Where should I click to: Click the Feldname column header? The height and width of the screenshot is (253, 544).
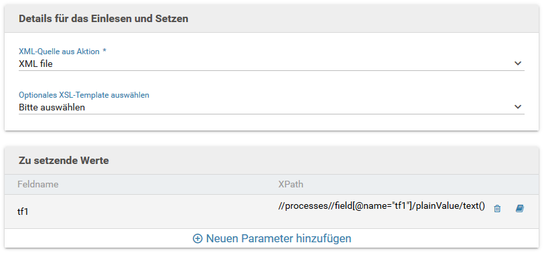point(38,184)
